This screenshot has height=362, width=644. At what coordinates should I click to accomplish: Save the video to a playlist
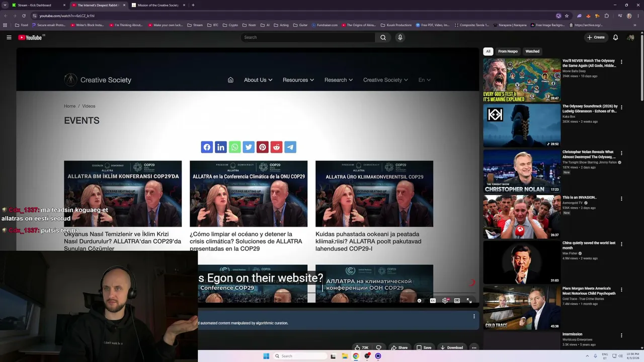pos(424,347)
